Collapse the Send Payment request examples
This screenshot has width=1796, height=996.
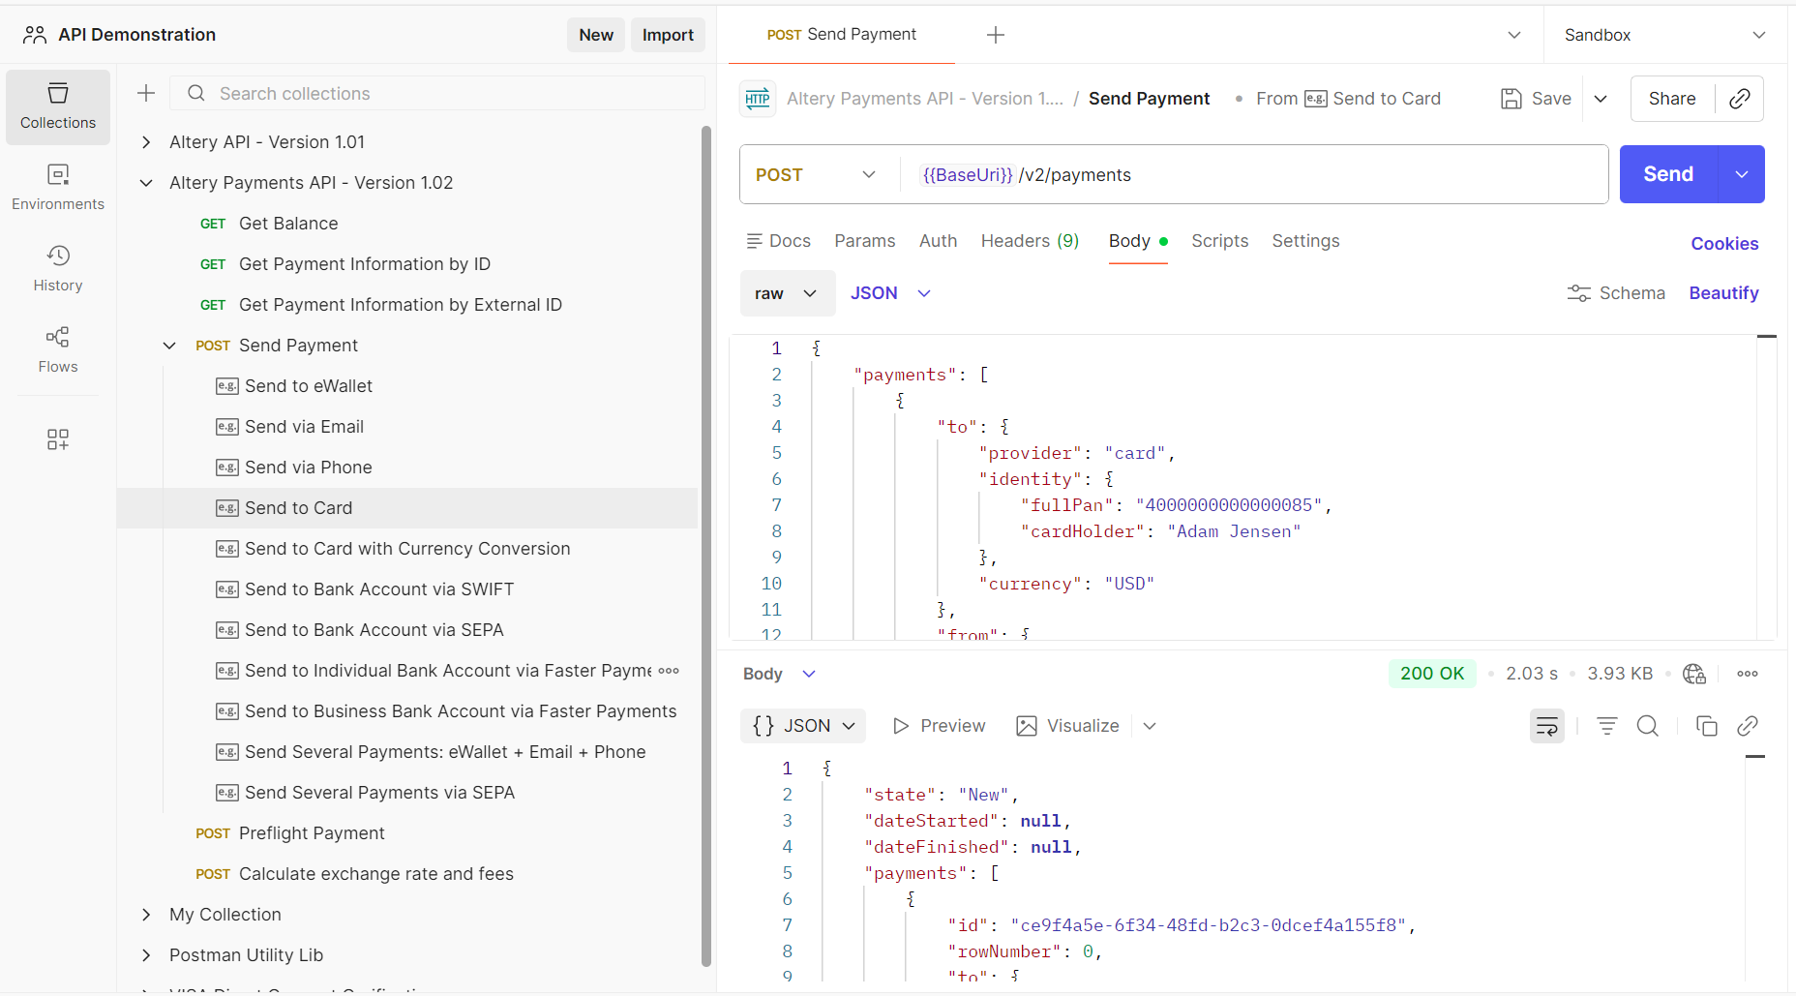(169, 346)
